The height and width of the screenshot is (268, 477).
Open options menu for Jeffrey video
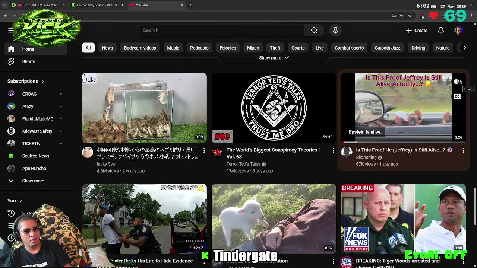click(x=463, y=150)
